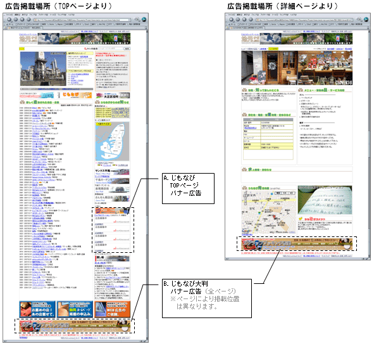Screen dimensions: 374x346
Task: Reload the page in the TOP page browser
Action: (22, 20)
